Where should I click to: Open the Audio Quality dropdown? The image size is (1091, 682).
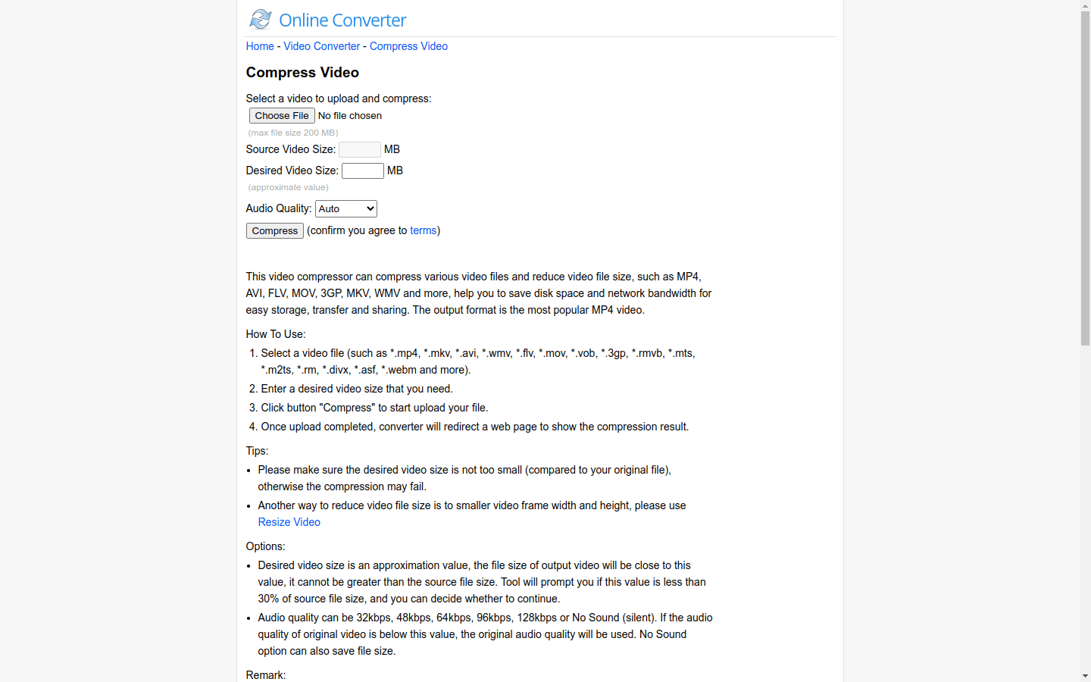(345, 208)
